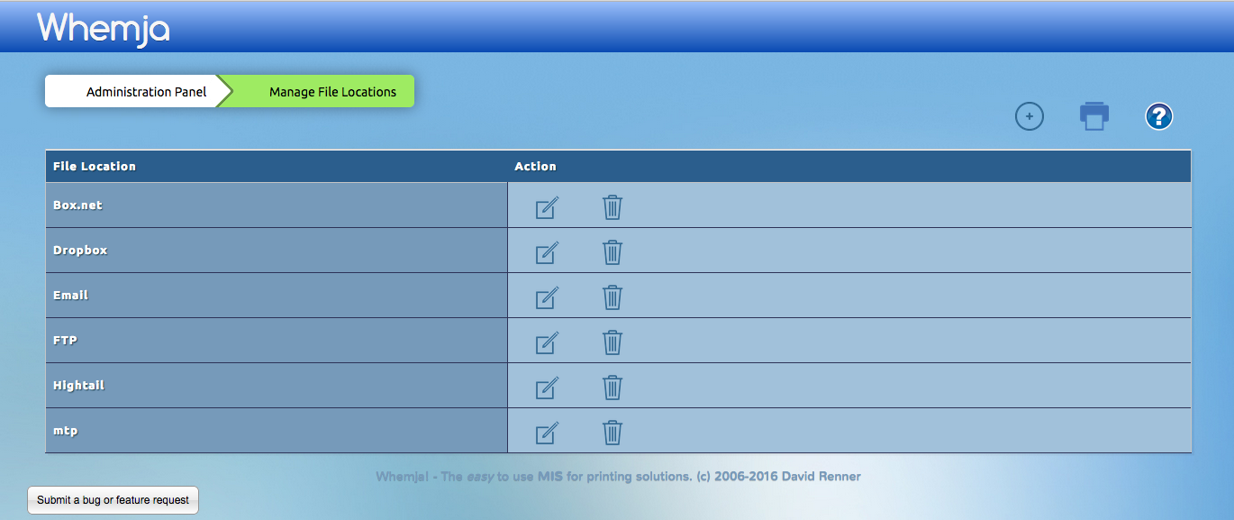Edit the Dropbox file location
The height and width of the screenshot is (520, 1234).
pyautogui.click(x=547, y=252)
